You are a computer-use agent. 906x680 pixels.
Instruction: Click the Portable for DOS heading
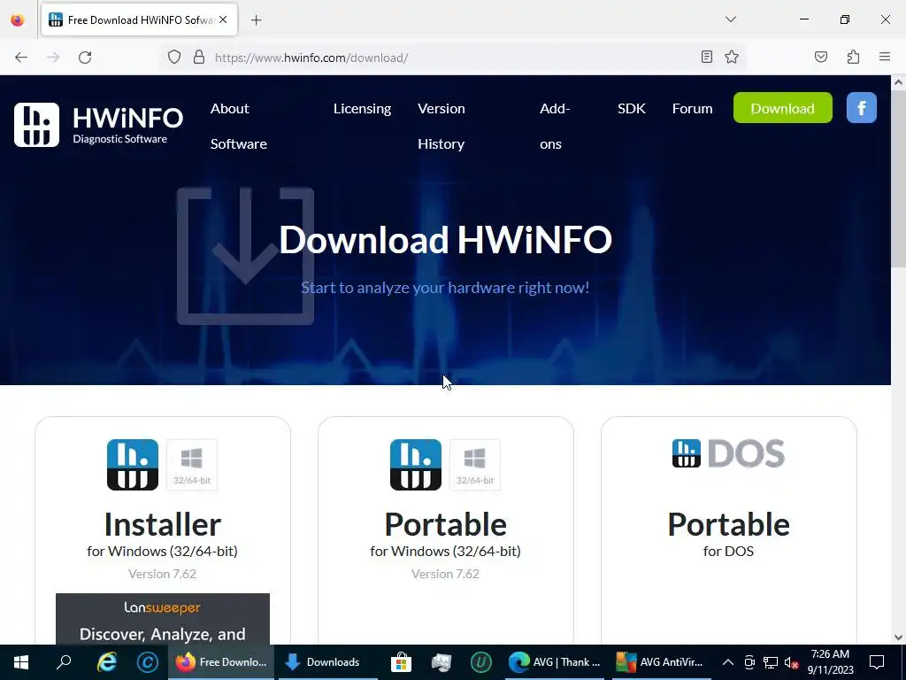pos(729,524)
